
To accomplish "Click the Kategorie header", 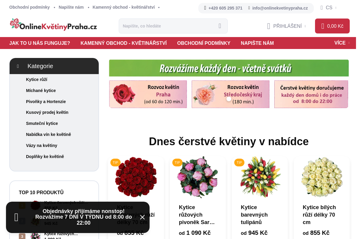I will pos(54,66).
